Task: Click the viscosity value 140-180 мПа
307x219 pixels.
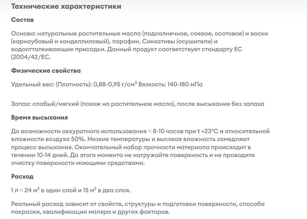Action: point(185,84)
